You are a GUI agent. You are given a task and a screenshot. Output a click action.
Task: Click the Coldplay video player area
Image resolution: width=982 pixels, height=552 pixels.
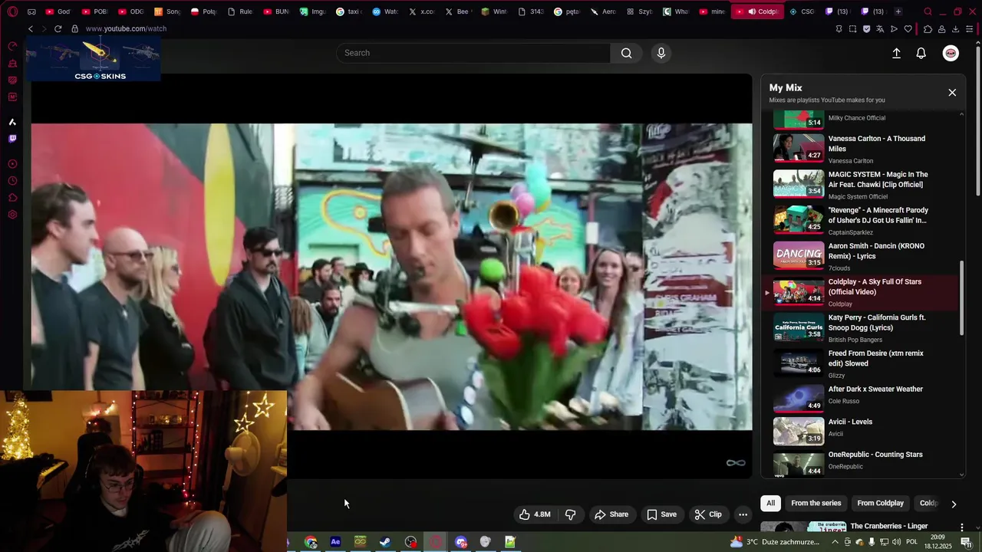tap(391, 276)
